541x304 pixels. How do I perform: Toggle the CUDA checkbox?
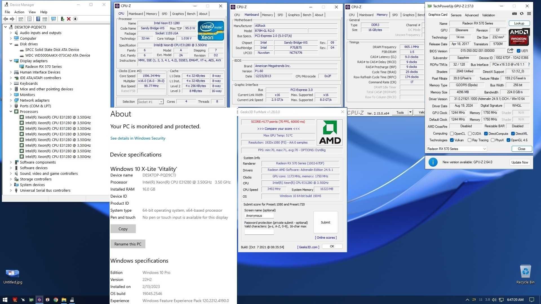point(470,134)
